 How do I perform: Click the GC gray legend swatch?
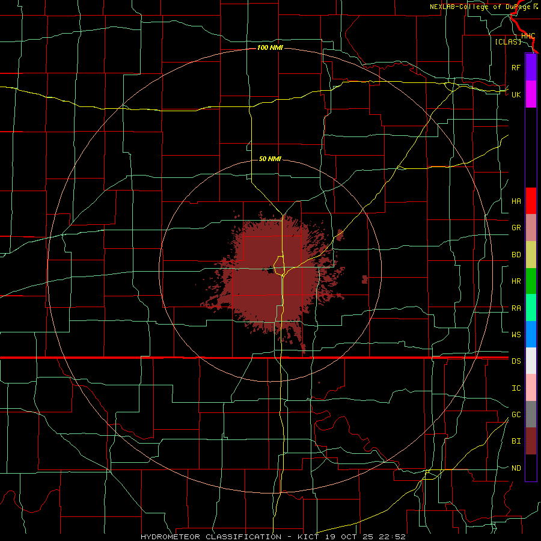pyautogui.click(x=531, y=414)
